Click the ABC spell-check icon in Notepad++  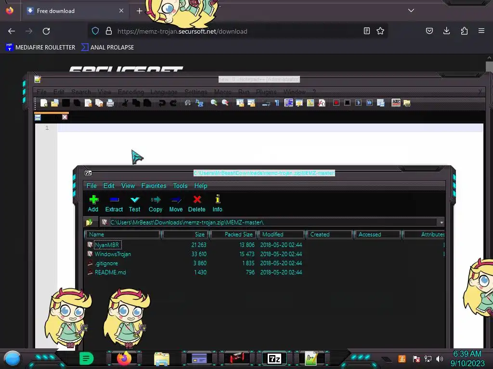point(396,103)
